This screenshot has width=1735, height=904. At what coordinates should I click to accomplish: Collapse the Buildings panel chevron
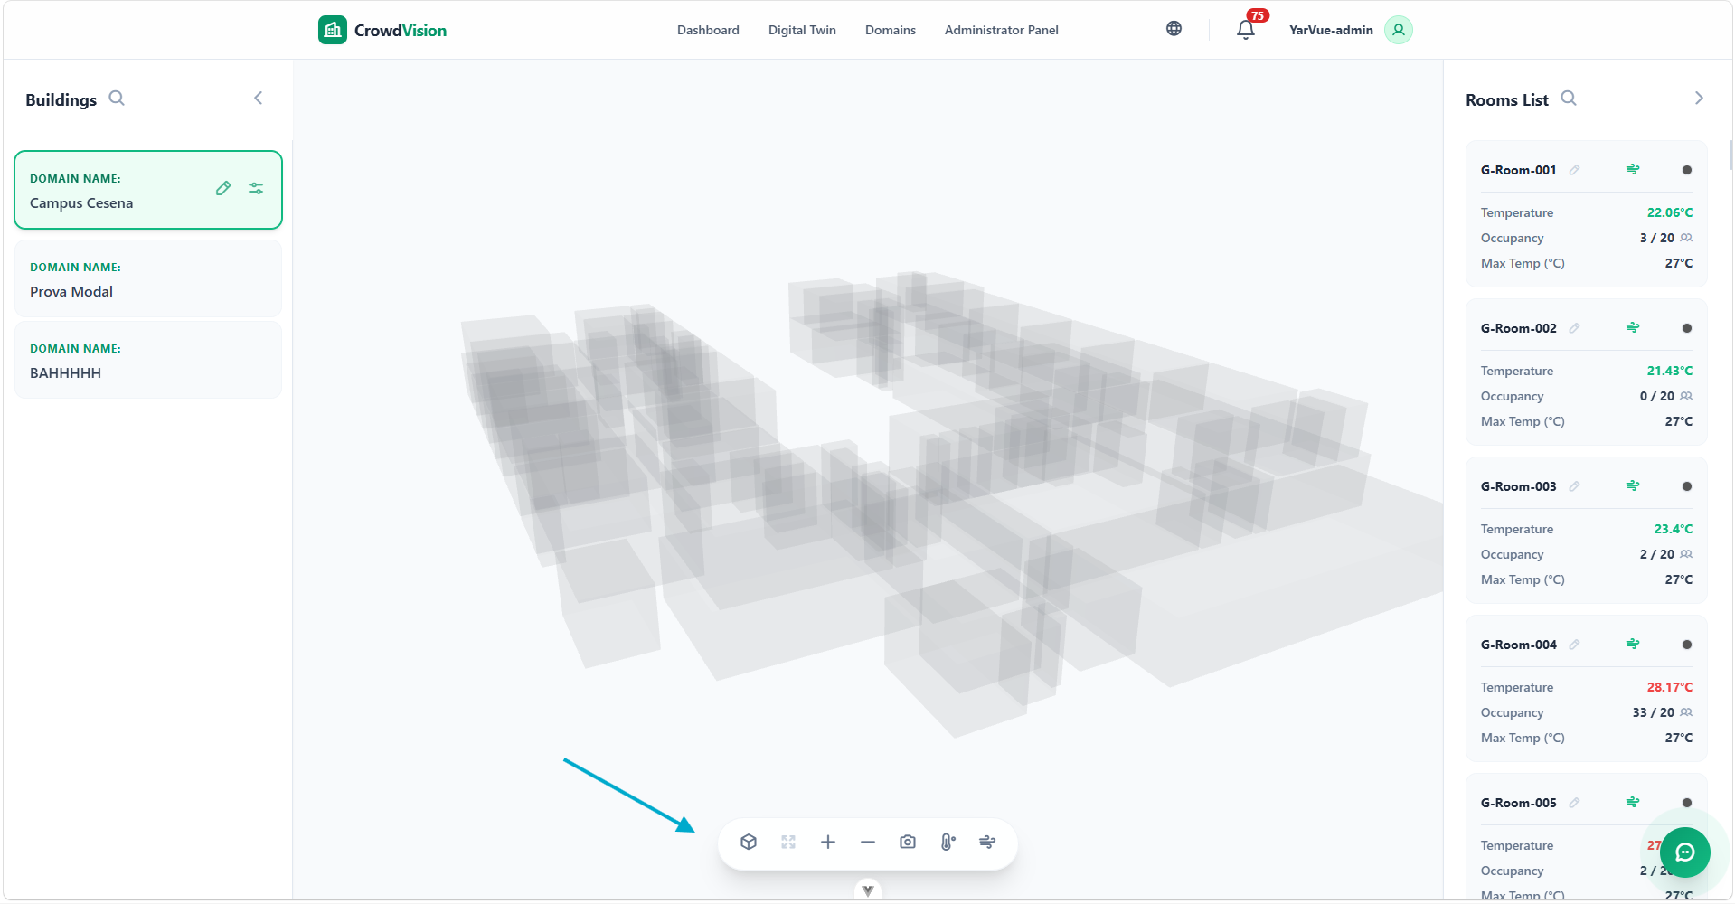(259, 98)
